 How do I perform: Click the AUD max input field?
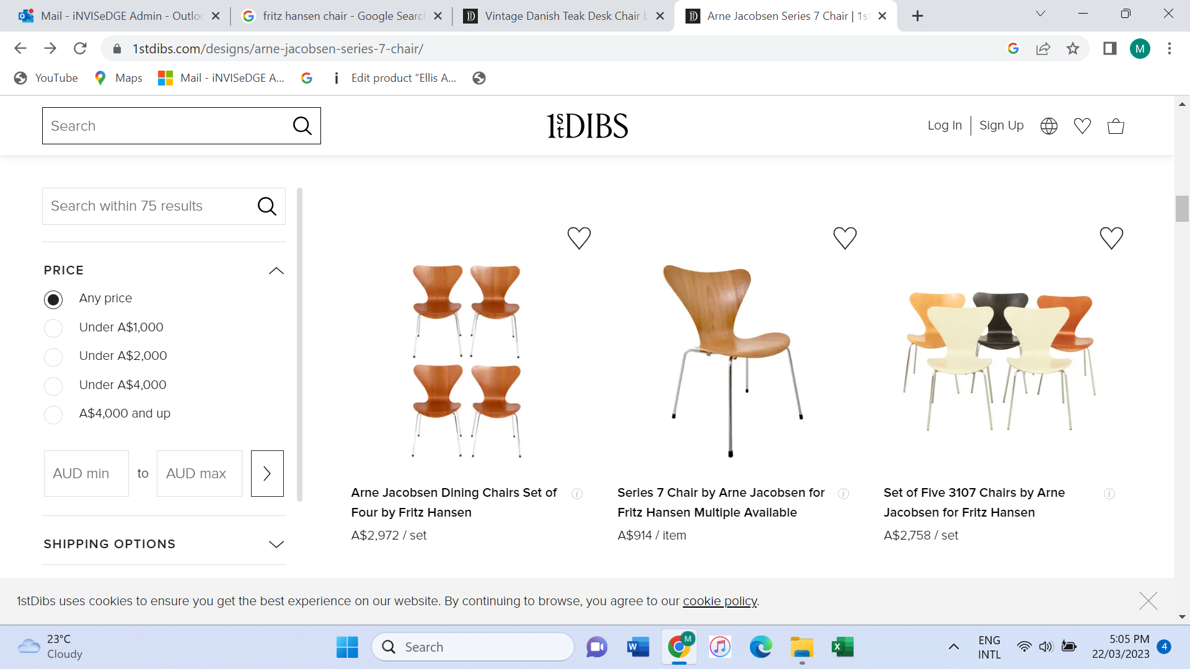(x=200, y=473)
